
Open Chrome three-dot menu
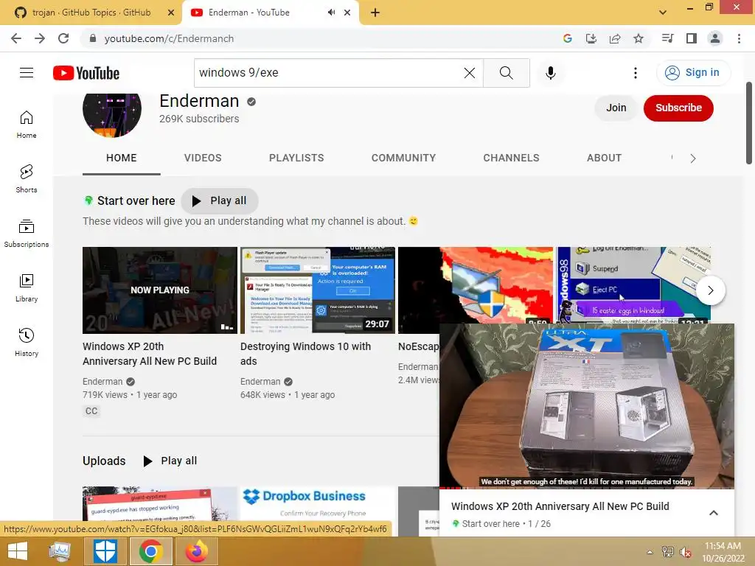[x=739, y=38]
